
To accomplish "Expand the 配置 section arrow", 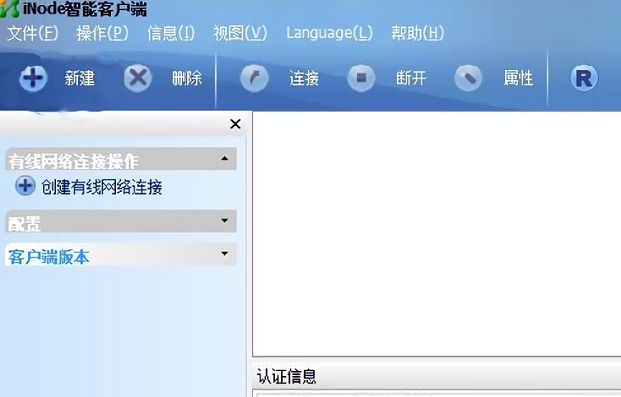I will pyautogui.click(x=225, y=221).
